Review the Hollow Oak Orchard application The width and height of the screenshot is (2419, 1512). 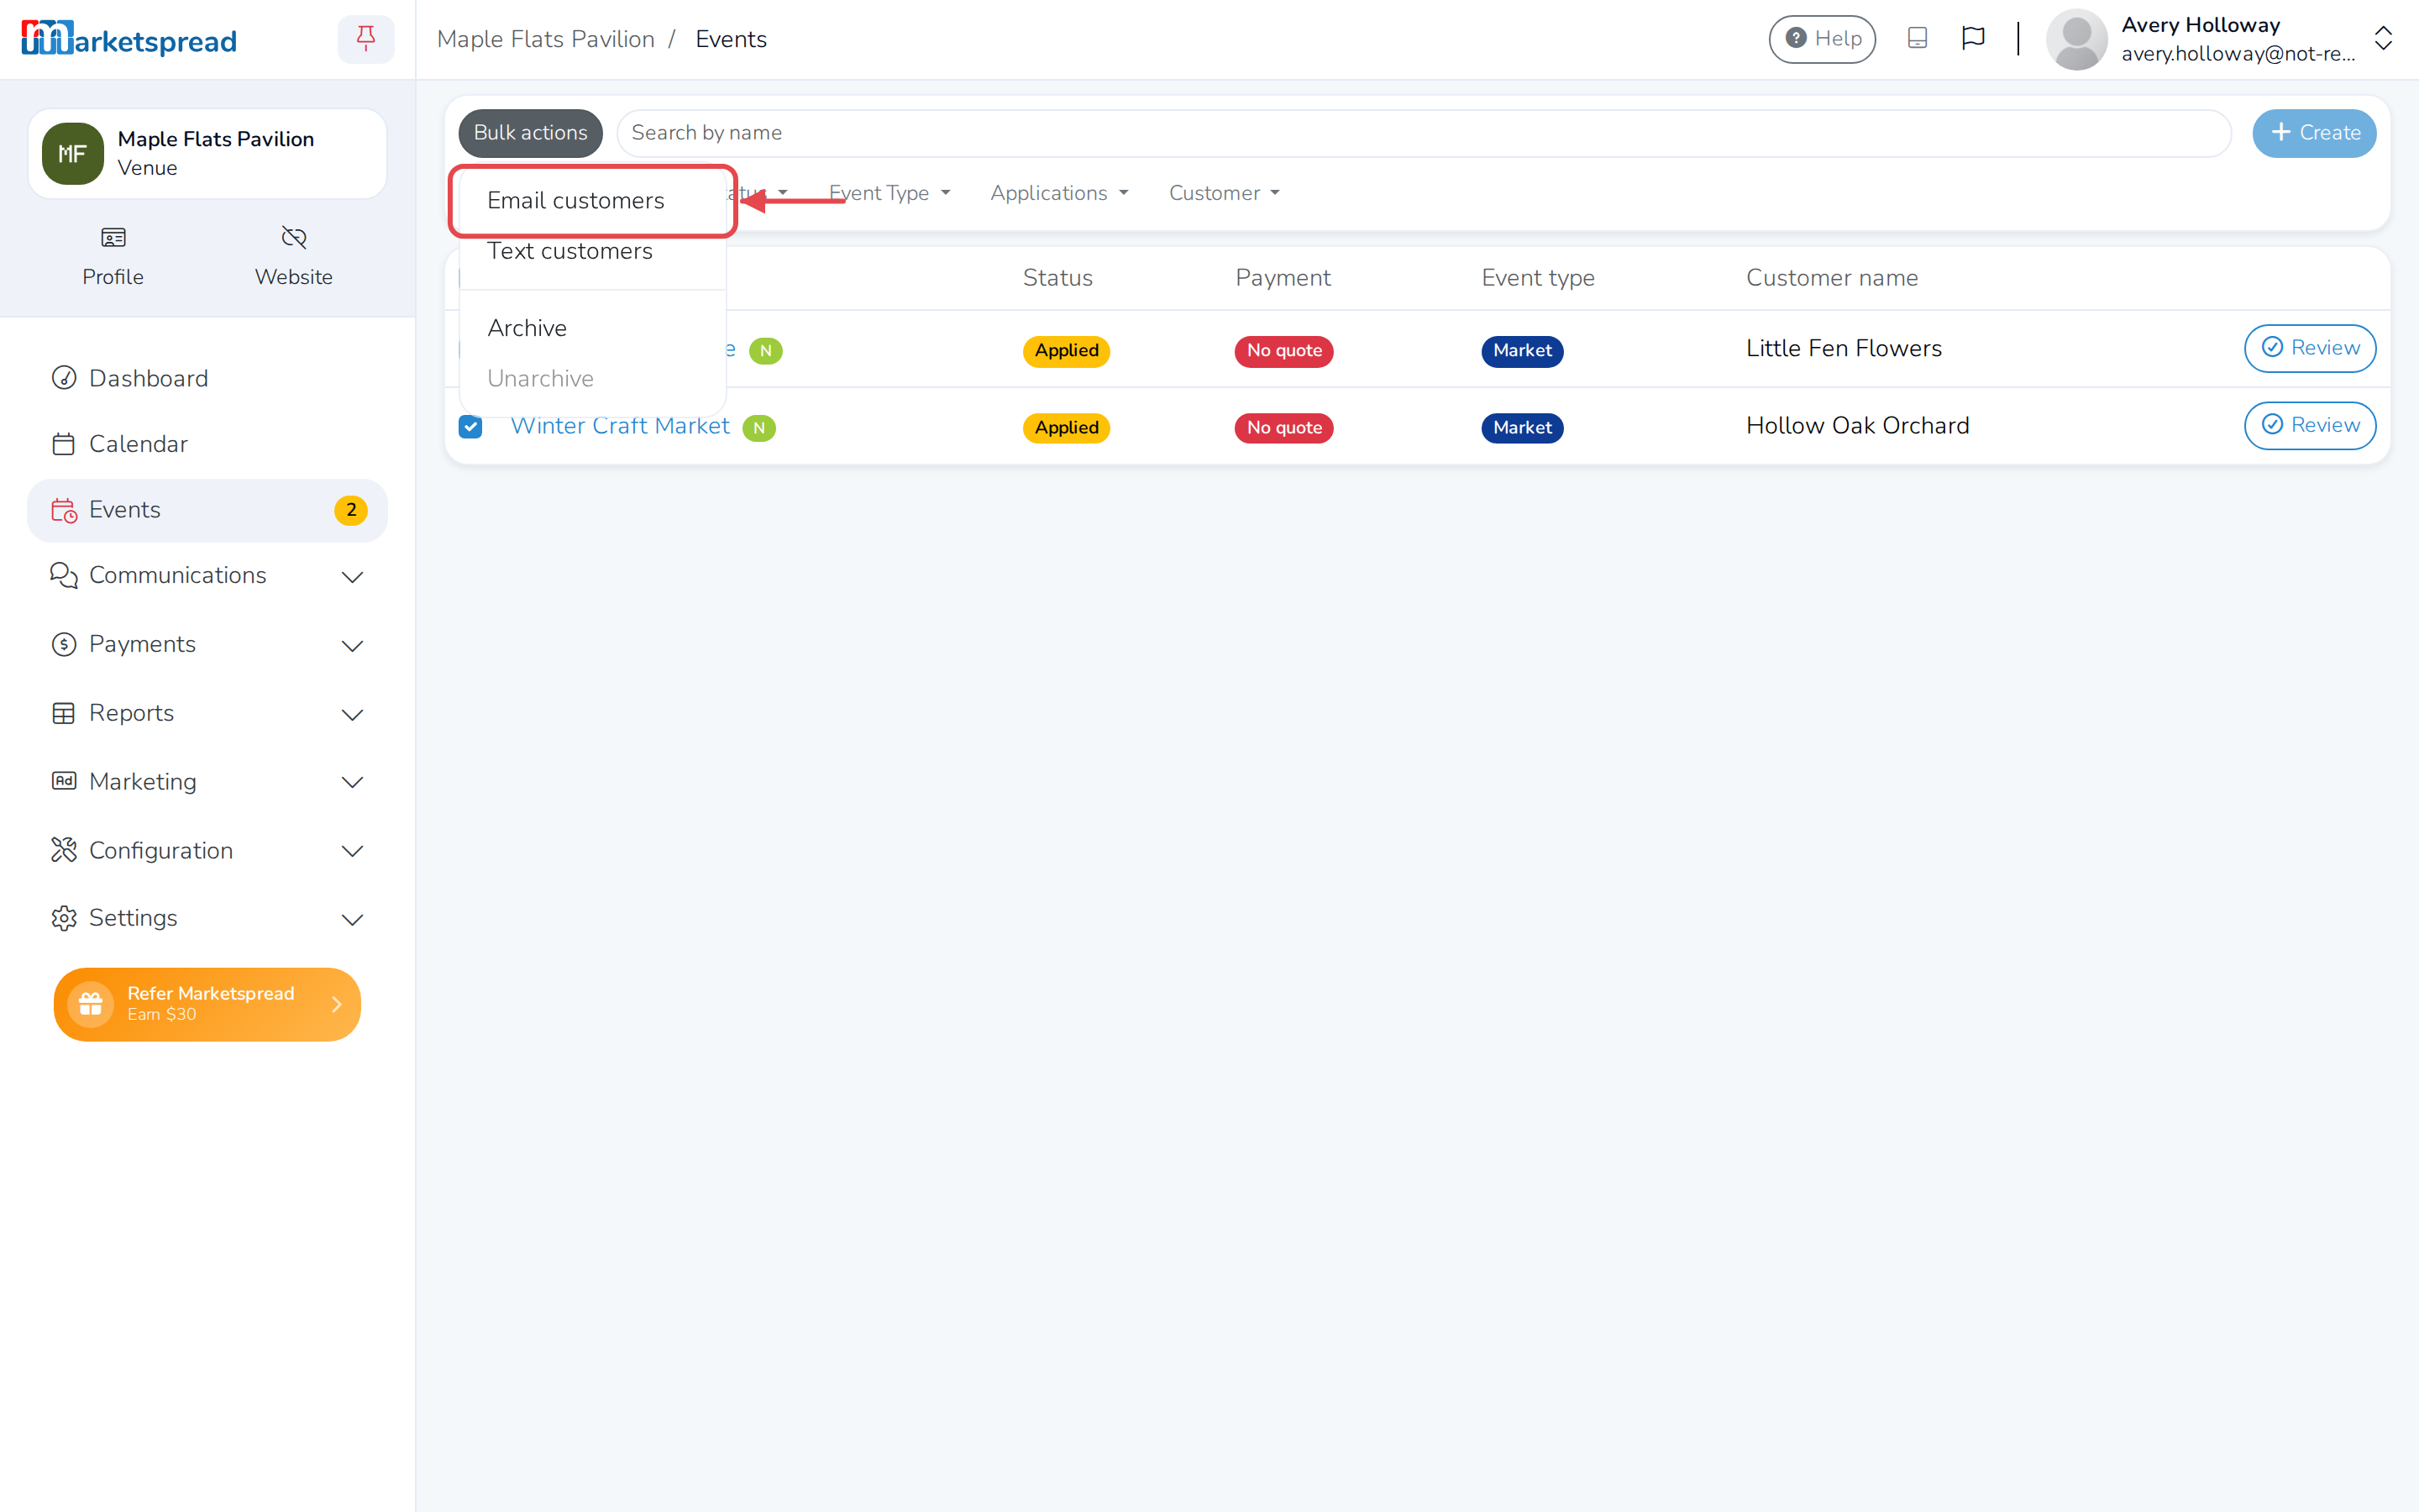coord(2310,425)
